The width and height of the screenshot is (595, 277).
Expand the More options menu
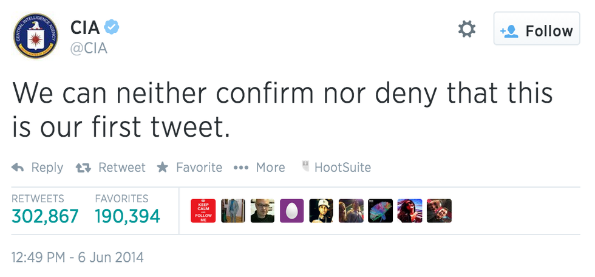(259, 167)
